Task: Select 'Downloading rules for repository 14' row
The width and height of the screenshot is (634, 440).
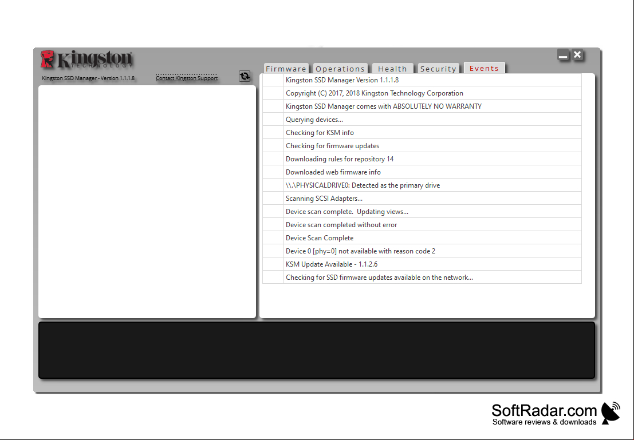Action: pos(422,159)
